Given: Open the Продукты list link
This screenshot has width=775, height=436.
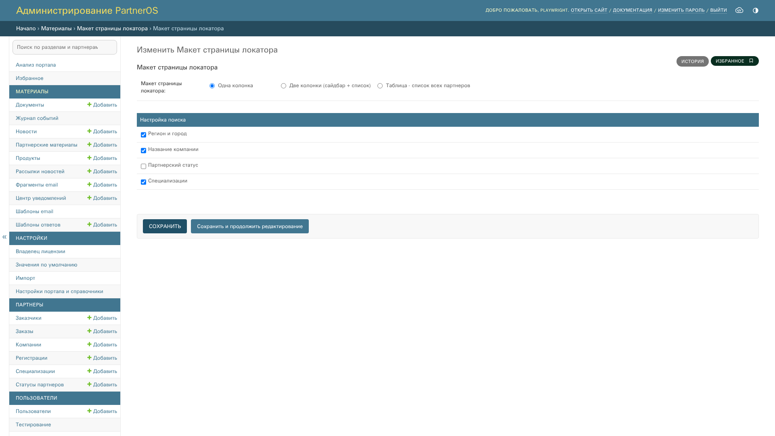Looking at the screenshot, I should (x=28, y=158).
